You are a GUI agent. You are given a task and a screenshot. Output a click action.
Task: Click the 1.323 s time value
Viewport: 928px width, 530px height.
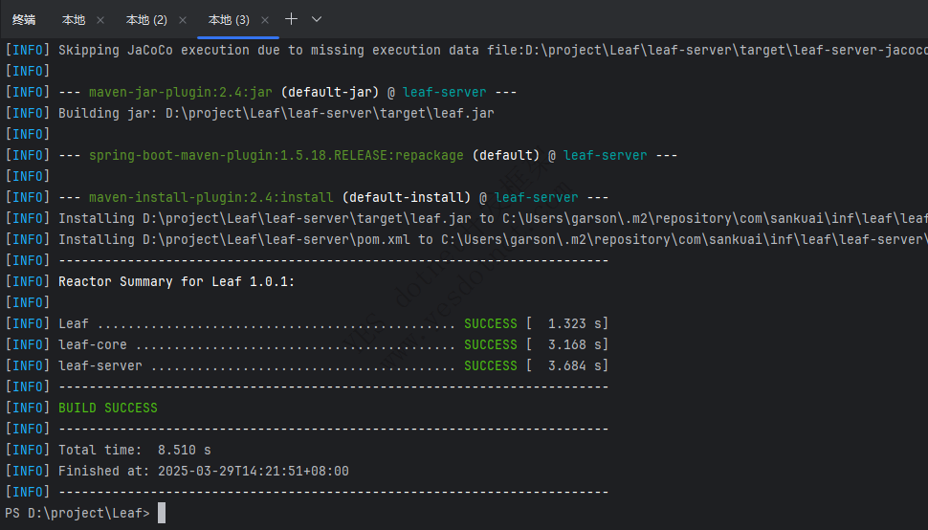[x=575, y=324]
